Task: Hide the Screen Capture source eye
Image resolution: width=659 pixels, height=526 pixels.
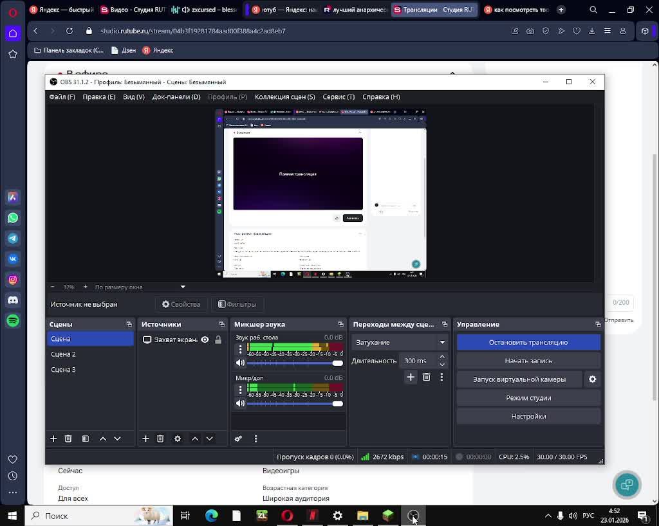Action: coord(205,340)
